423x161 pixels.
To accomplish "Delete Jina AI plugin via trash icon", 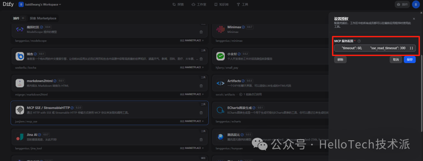I will [201, 140].
